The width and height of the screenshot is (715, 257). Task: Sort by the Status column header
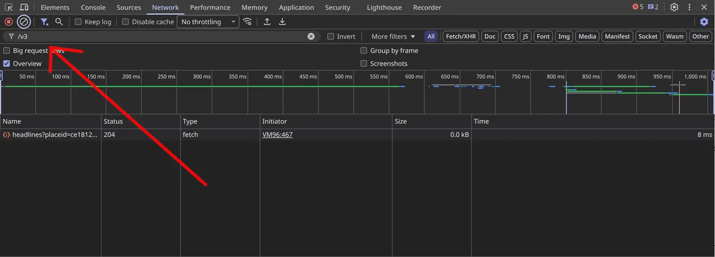pyautogui.click(x=141, y=121)
